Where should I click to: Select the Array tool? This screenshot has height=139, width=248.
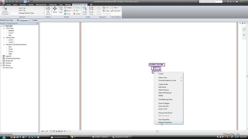(x=67, y=14)
